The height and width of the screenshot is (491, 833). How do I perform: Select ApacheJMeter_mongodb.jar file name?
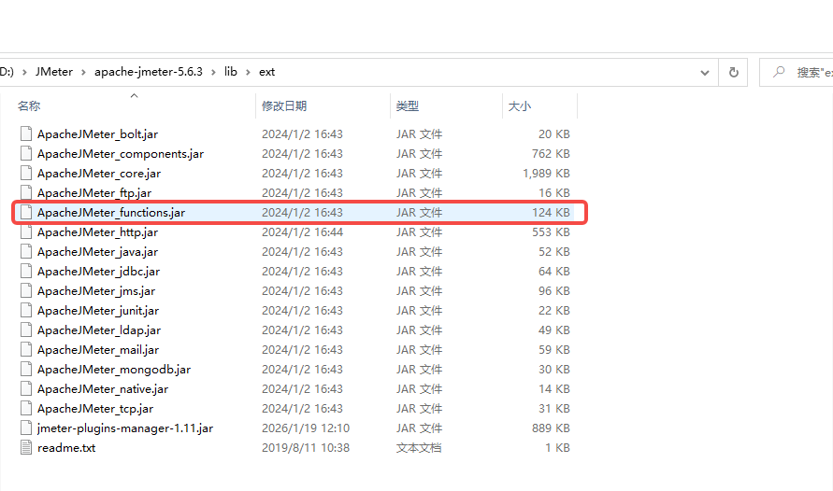coord(114,370)
